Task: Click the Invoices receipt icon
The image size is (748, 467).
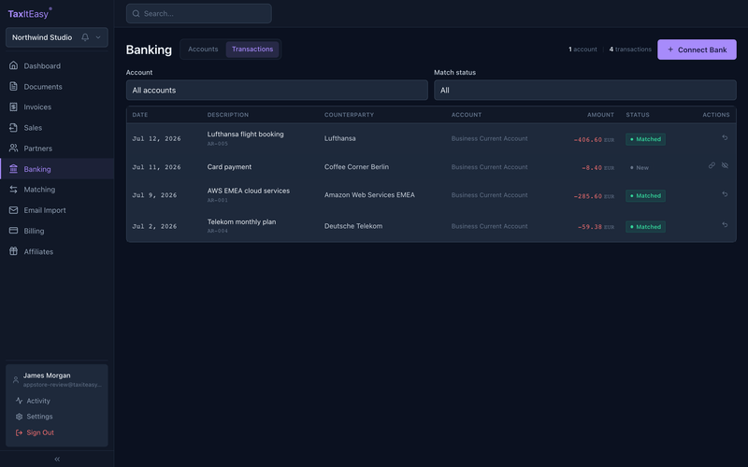Action: (13, 106)
